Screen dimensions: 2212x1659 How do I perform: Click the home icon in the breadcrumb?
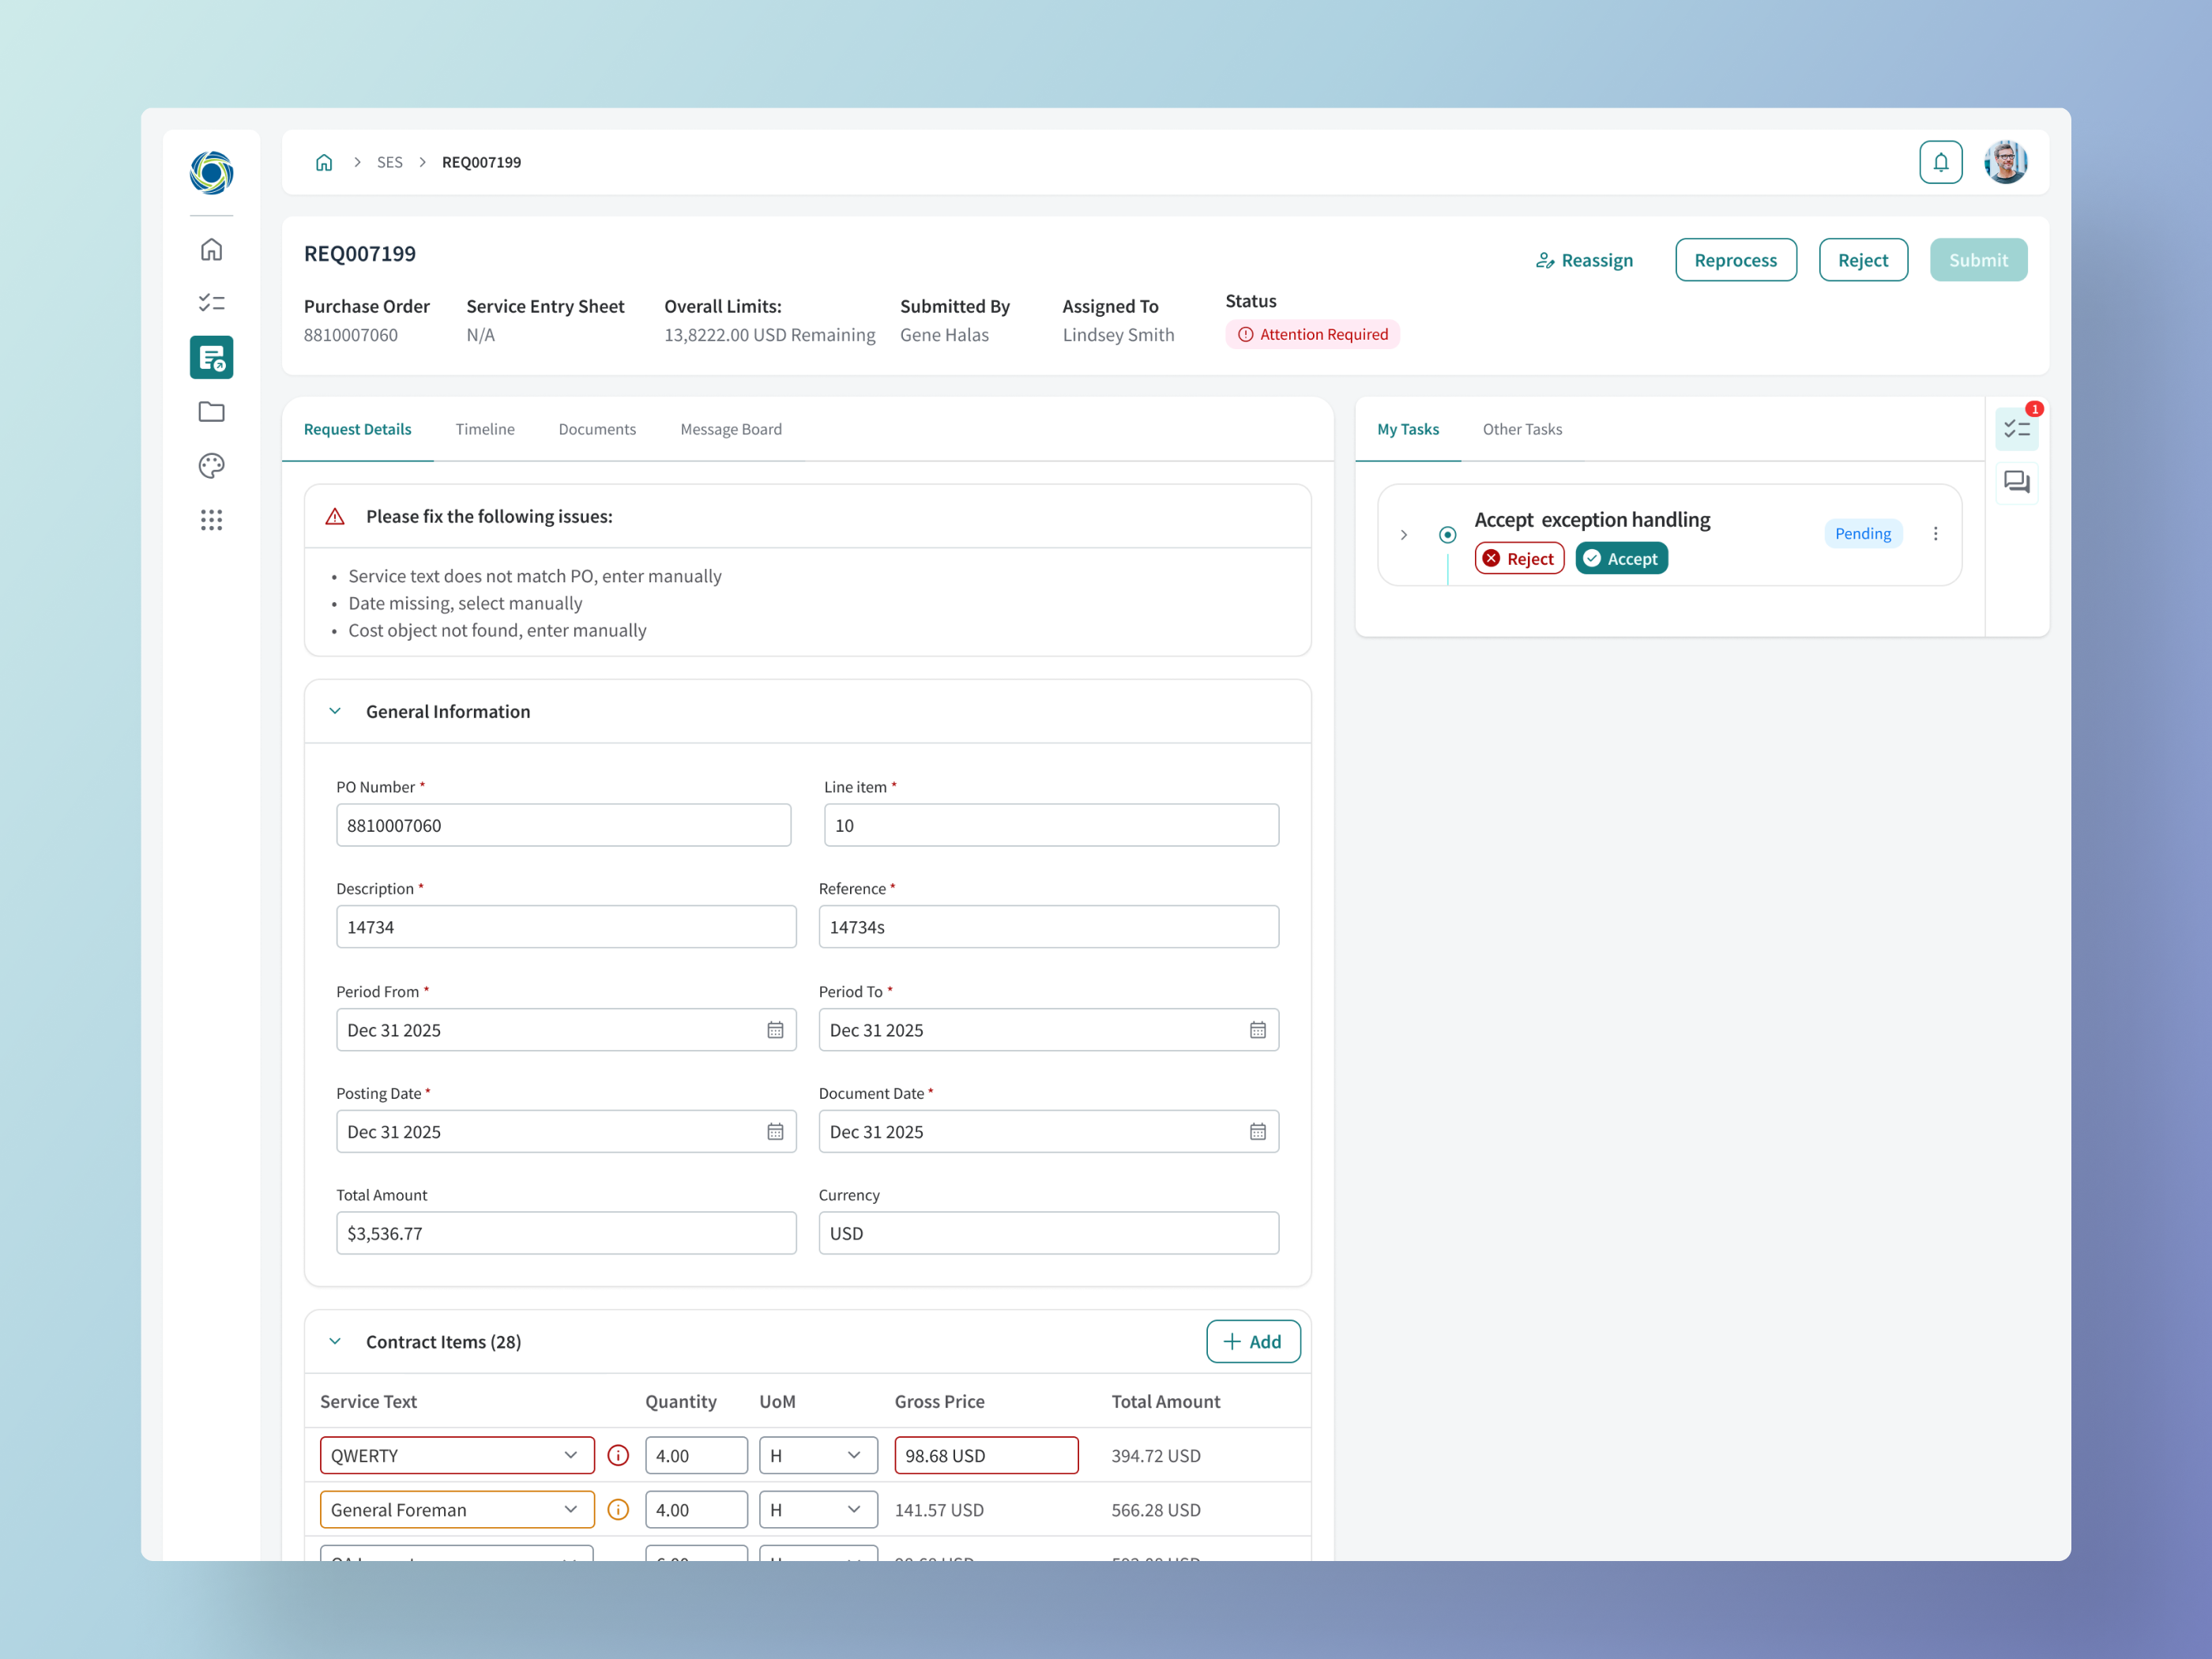[x=324, y=162]
